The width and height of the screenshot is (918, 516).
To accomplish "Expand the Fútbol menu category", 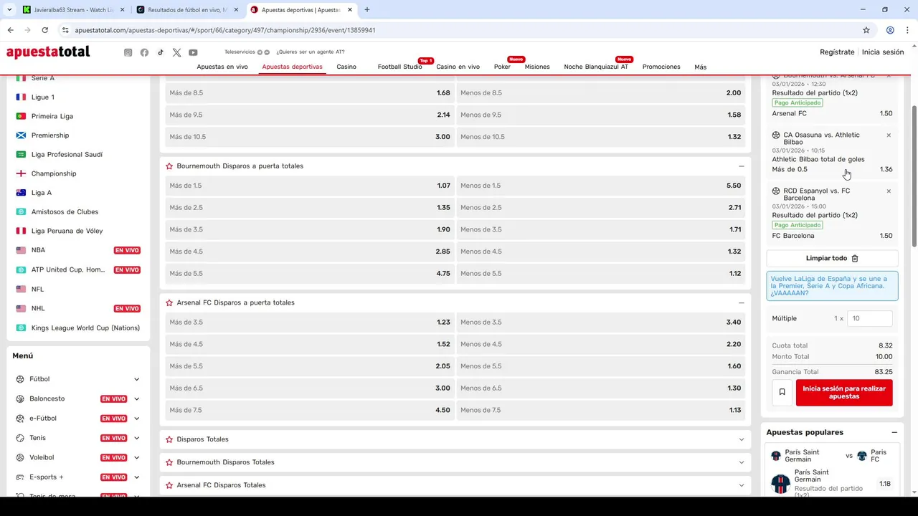I will [136, 379].
